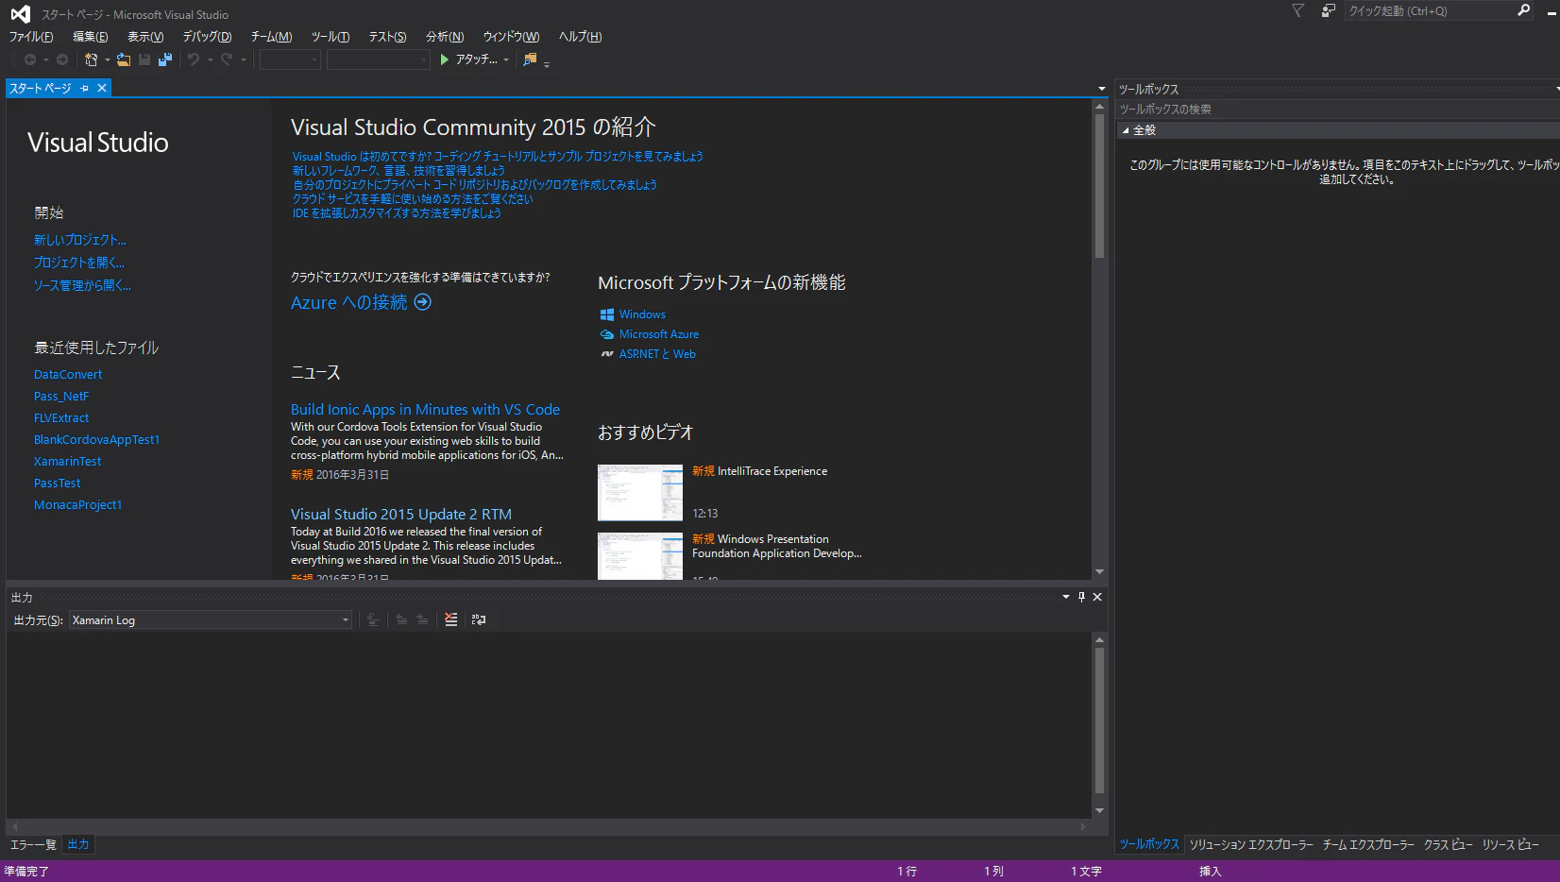Start debugging with the green アタッチ play button
Viewport: 1560px width, 882px height.
[x=468, y=59]
